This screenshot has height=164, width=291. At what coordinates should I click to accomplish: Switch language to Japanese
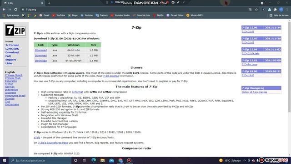click(10, 92)
